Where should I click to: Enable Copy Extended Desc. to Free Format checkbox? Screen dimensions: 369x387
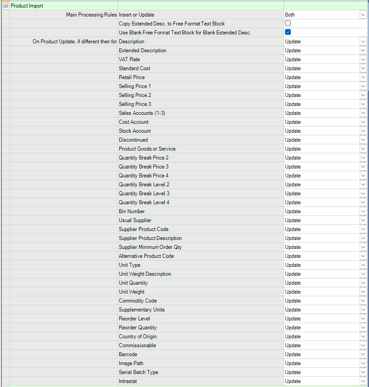288,23
